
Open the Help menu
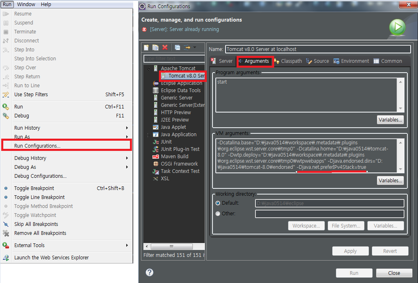coord(46,4)
